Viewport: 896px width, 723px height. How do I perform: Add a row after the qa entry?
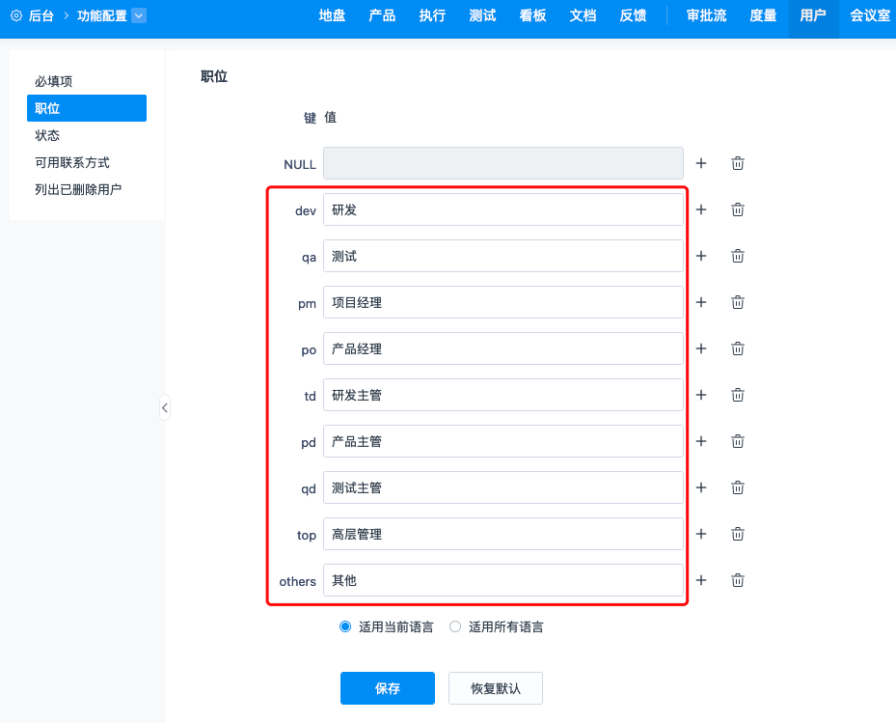click(701, 256)
